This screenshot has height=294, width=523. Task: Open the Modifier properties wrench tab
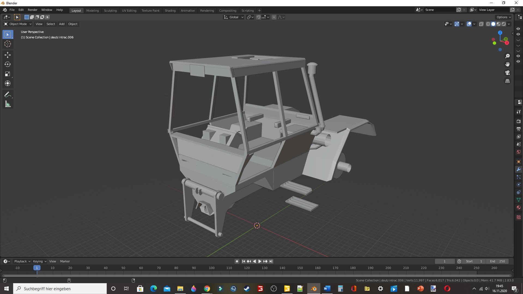(x=519, y=169)
